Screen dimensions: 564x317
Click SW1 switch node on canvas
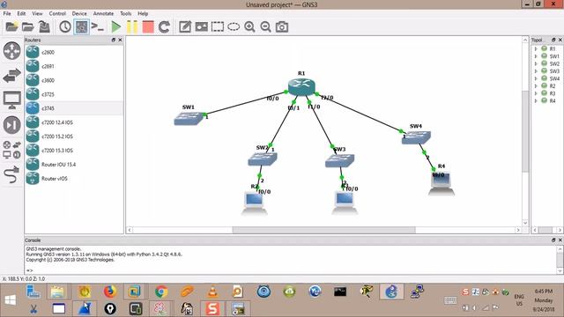[189, 119]
